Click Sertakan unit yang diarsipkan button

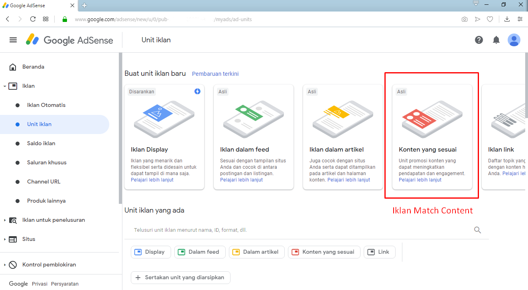181,277
